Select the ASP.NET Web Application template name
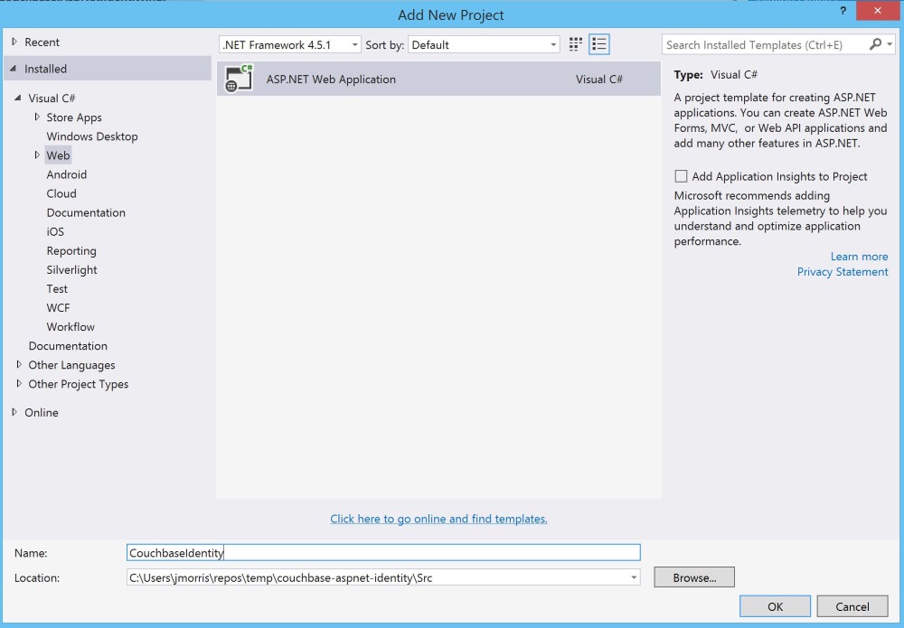 tap(331, 79)
